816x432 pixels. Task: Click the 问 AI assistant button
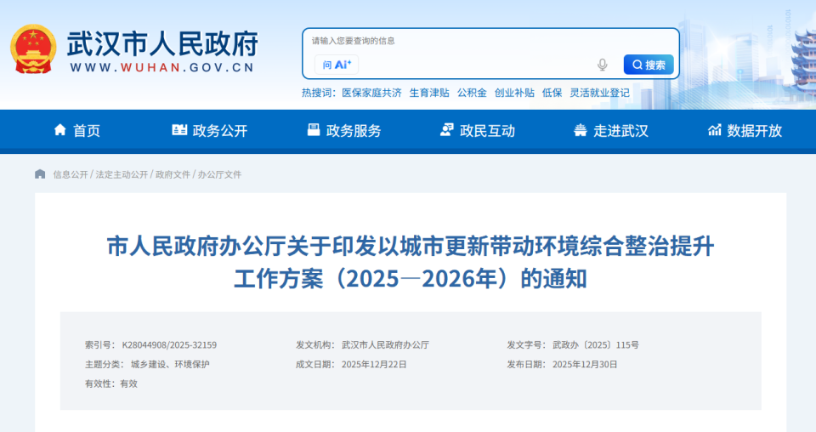point(337,65)
